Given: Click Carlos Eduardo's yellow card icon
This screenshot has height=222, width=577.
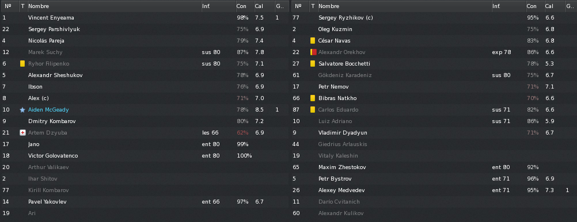Looking at the screenshot, I should (x=313, y=109).
